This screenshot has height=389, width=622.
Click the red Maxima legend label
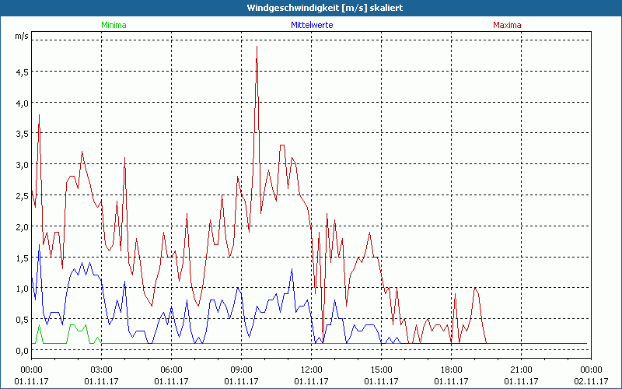click(508, 25)
